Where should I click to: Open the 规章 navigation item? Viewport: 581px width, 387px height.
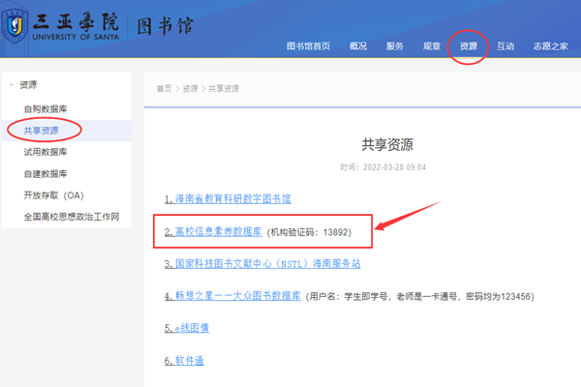pos(432,46)
